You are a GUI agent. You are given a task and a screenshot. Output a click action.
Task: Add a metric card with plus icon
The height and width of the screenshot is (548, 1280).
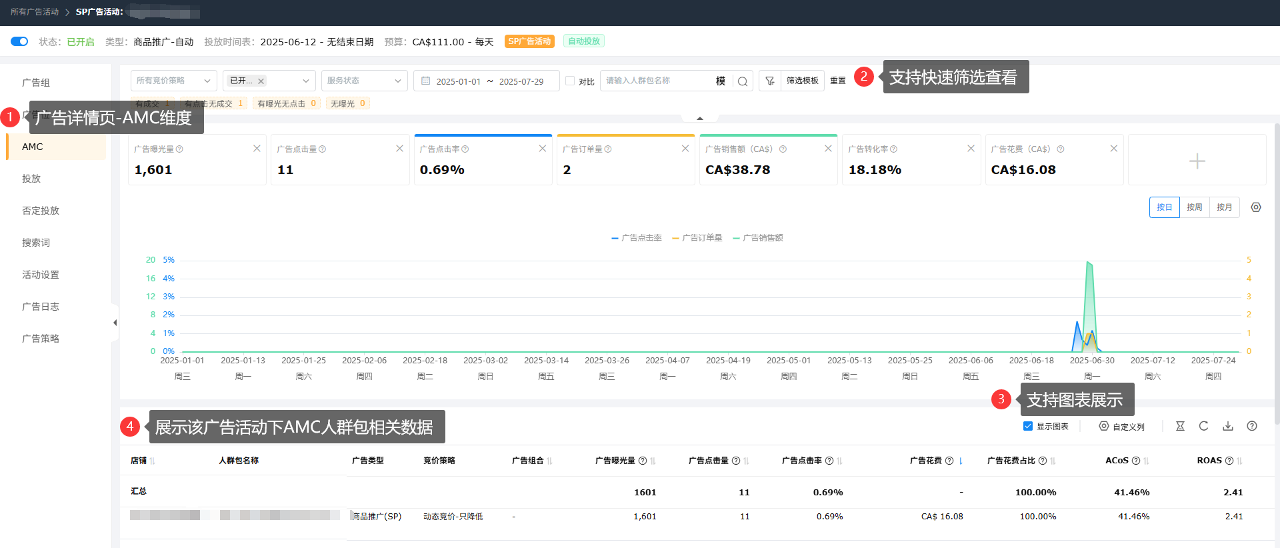(x=1197, y=161)
